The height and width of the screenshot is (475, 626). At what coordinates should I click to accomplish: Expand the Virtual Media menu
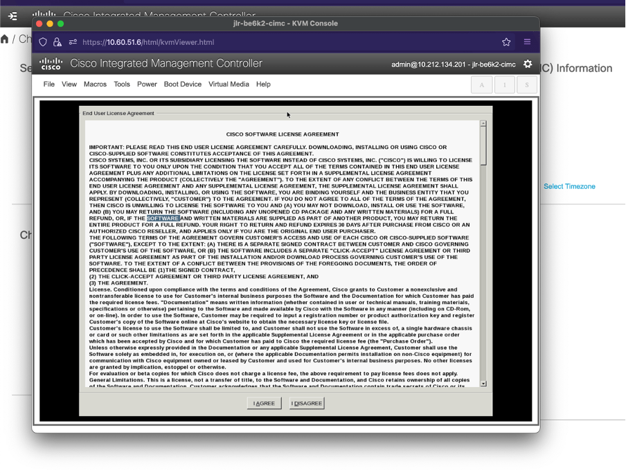click(x=229, y=84)
